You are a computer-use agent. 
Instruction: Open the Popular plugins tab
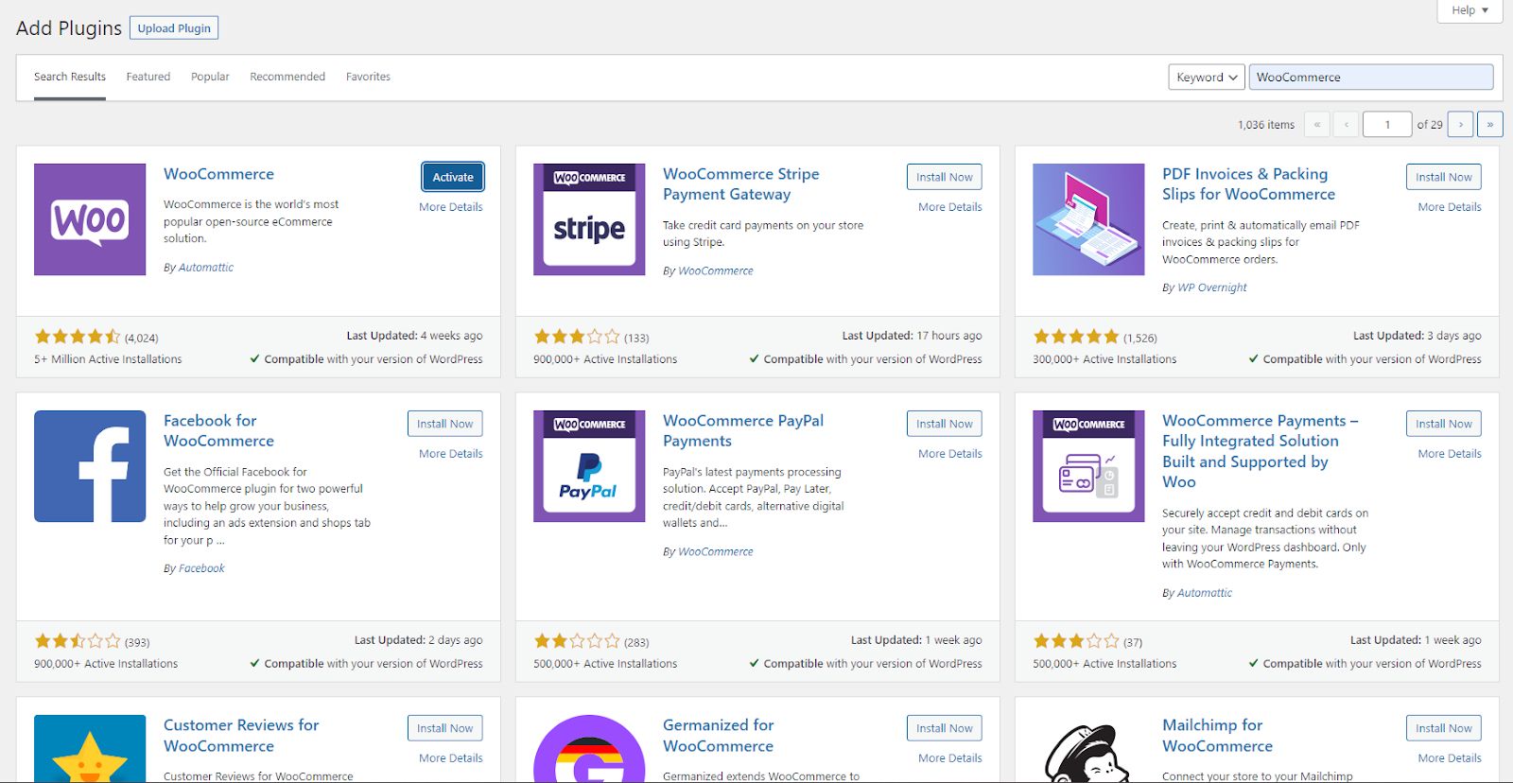click(210, 77)
